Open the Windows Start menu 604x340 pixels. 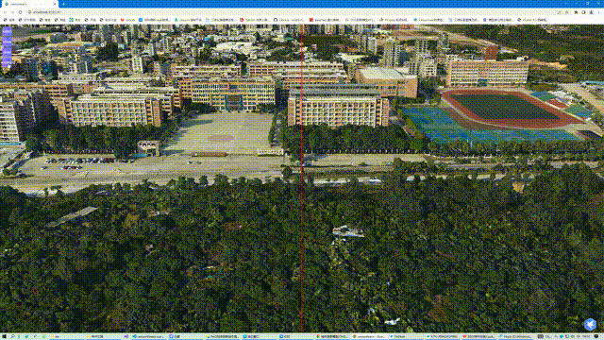(x=4, y=336)
